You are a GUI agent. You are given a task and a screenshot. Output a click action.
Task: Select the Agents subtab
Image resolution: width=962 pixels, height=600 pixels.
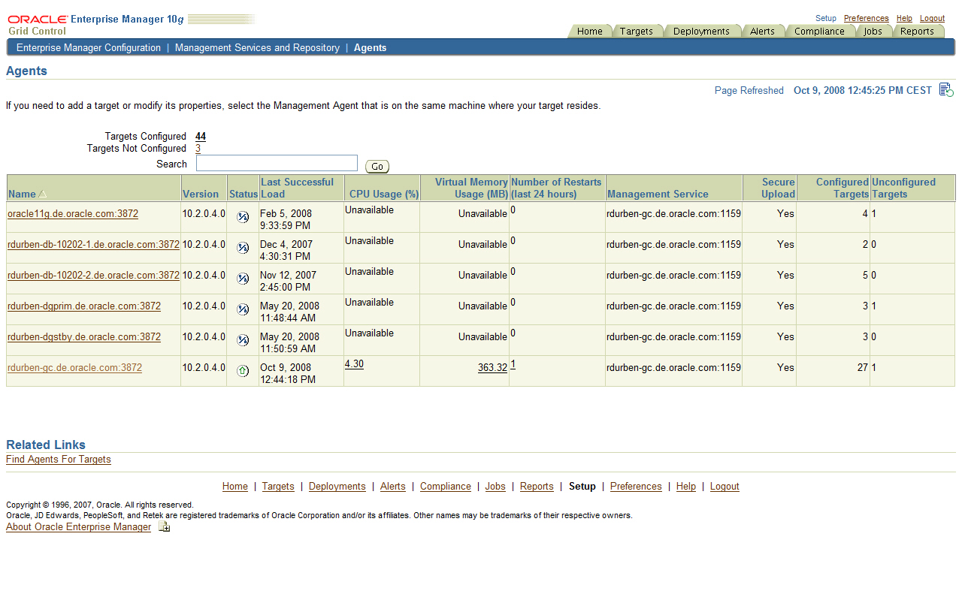coord(370,48)
